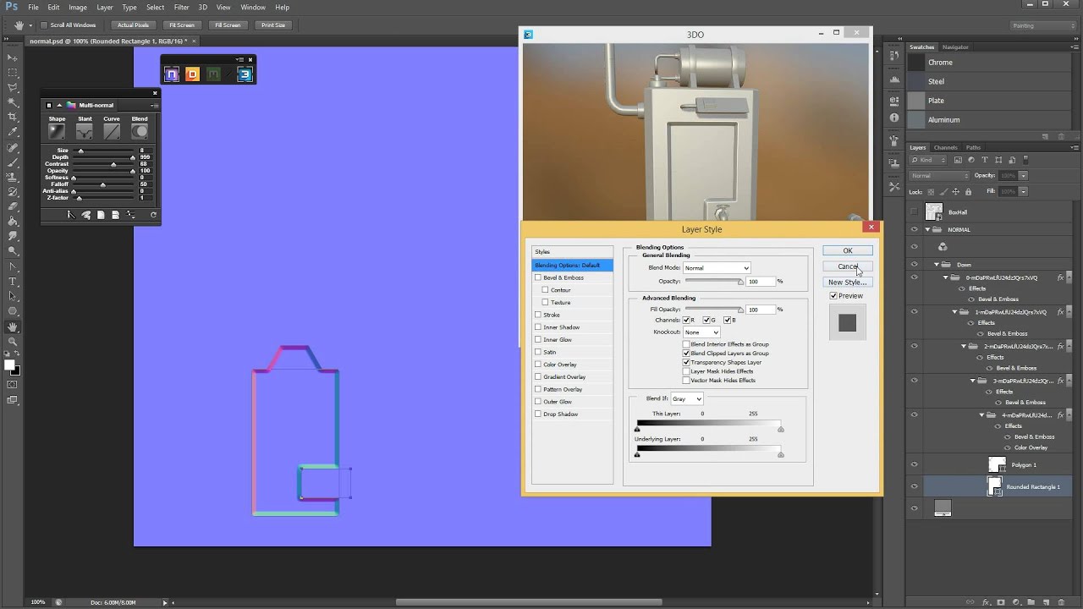1083x609 pixels.
Task: Open the Blend If dropdown
Action: coord(687,398)
